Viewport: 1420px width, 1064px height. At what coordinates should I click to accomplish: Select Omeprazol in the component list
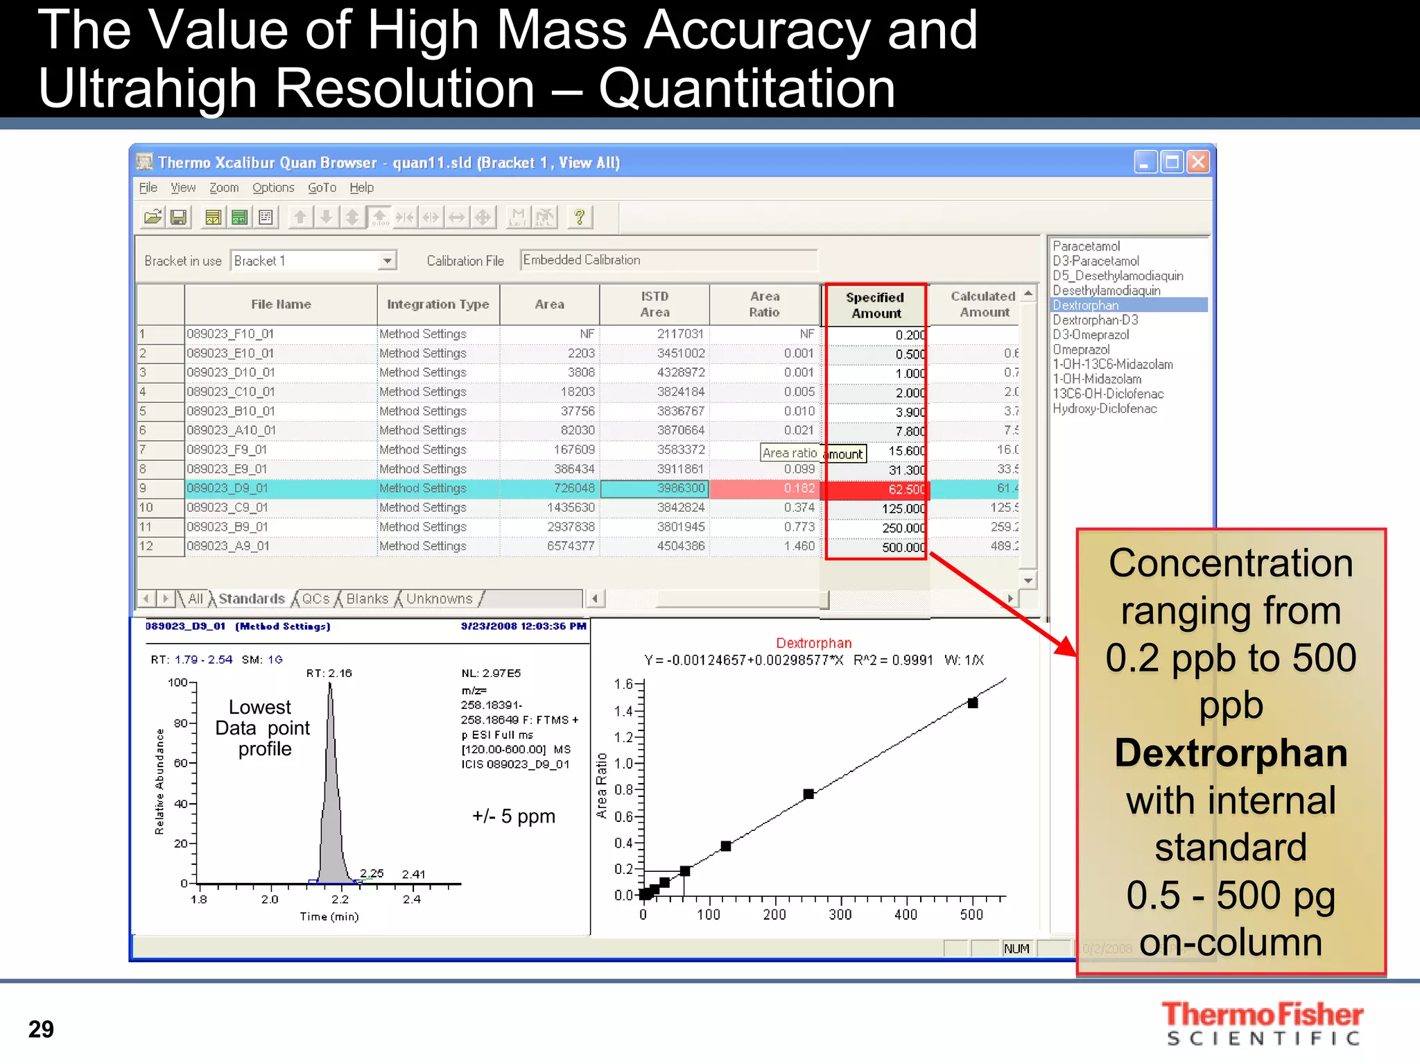point(1081,350)
